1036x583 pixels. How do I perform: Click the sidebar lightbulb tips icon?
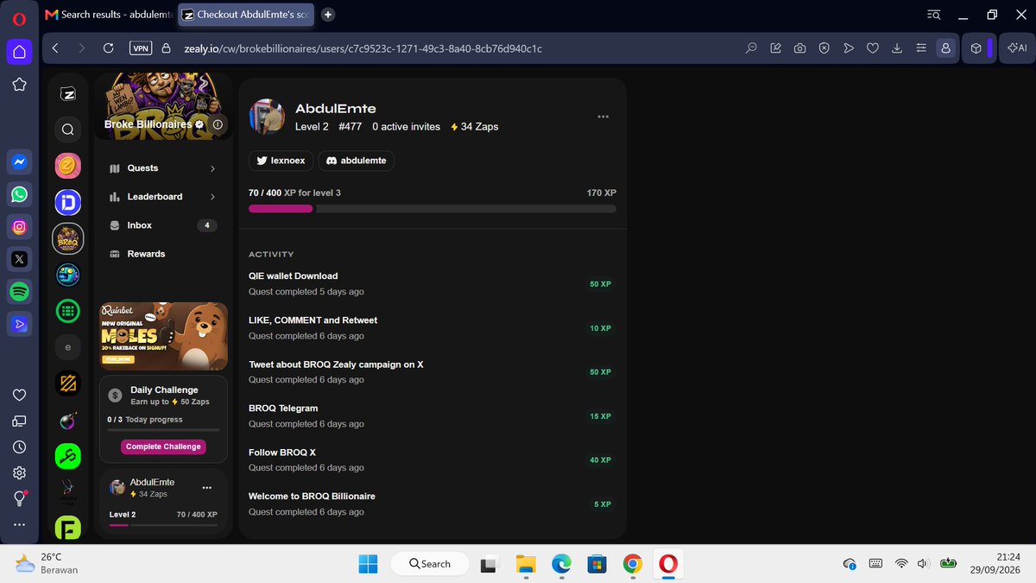click(19, 498)
